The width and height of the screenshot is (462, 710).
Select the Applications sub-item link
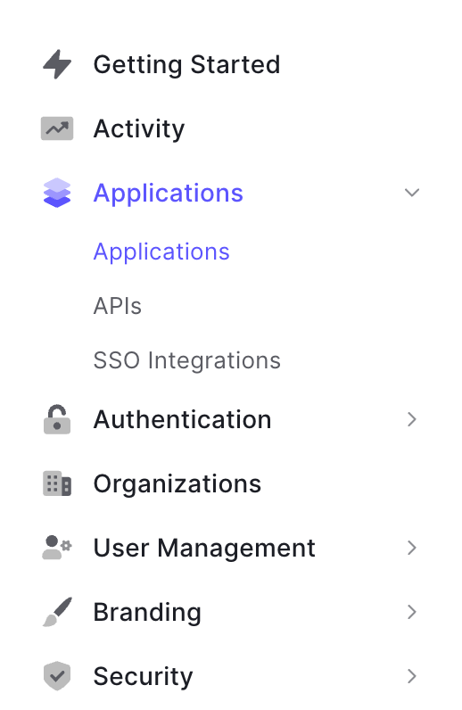pos(161,252)
